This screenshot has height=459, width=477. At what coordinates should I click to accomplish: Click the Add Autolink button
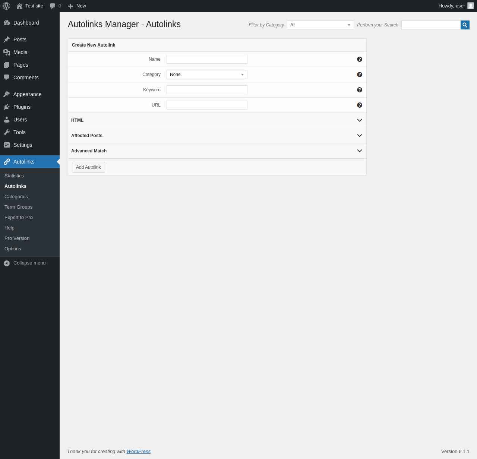click(88, 167)
